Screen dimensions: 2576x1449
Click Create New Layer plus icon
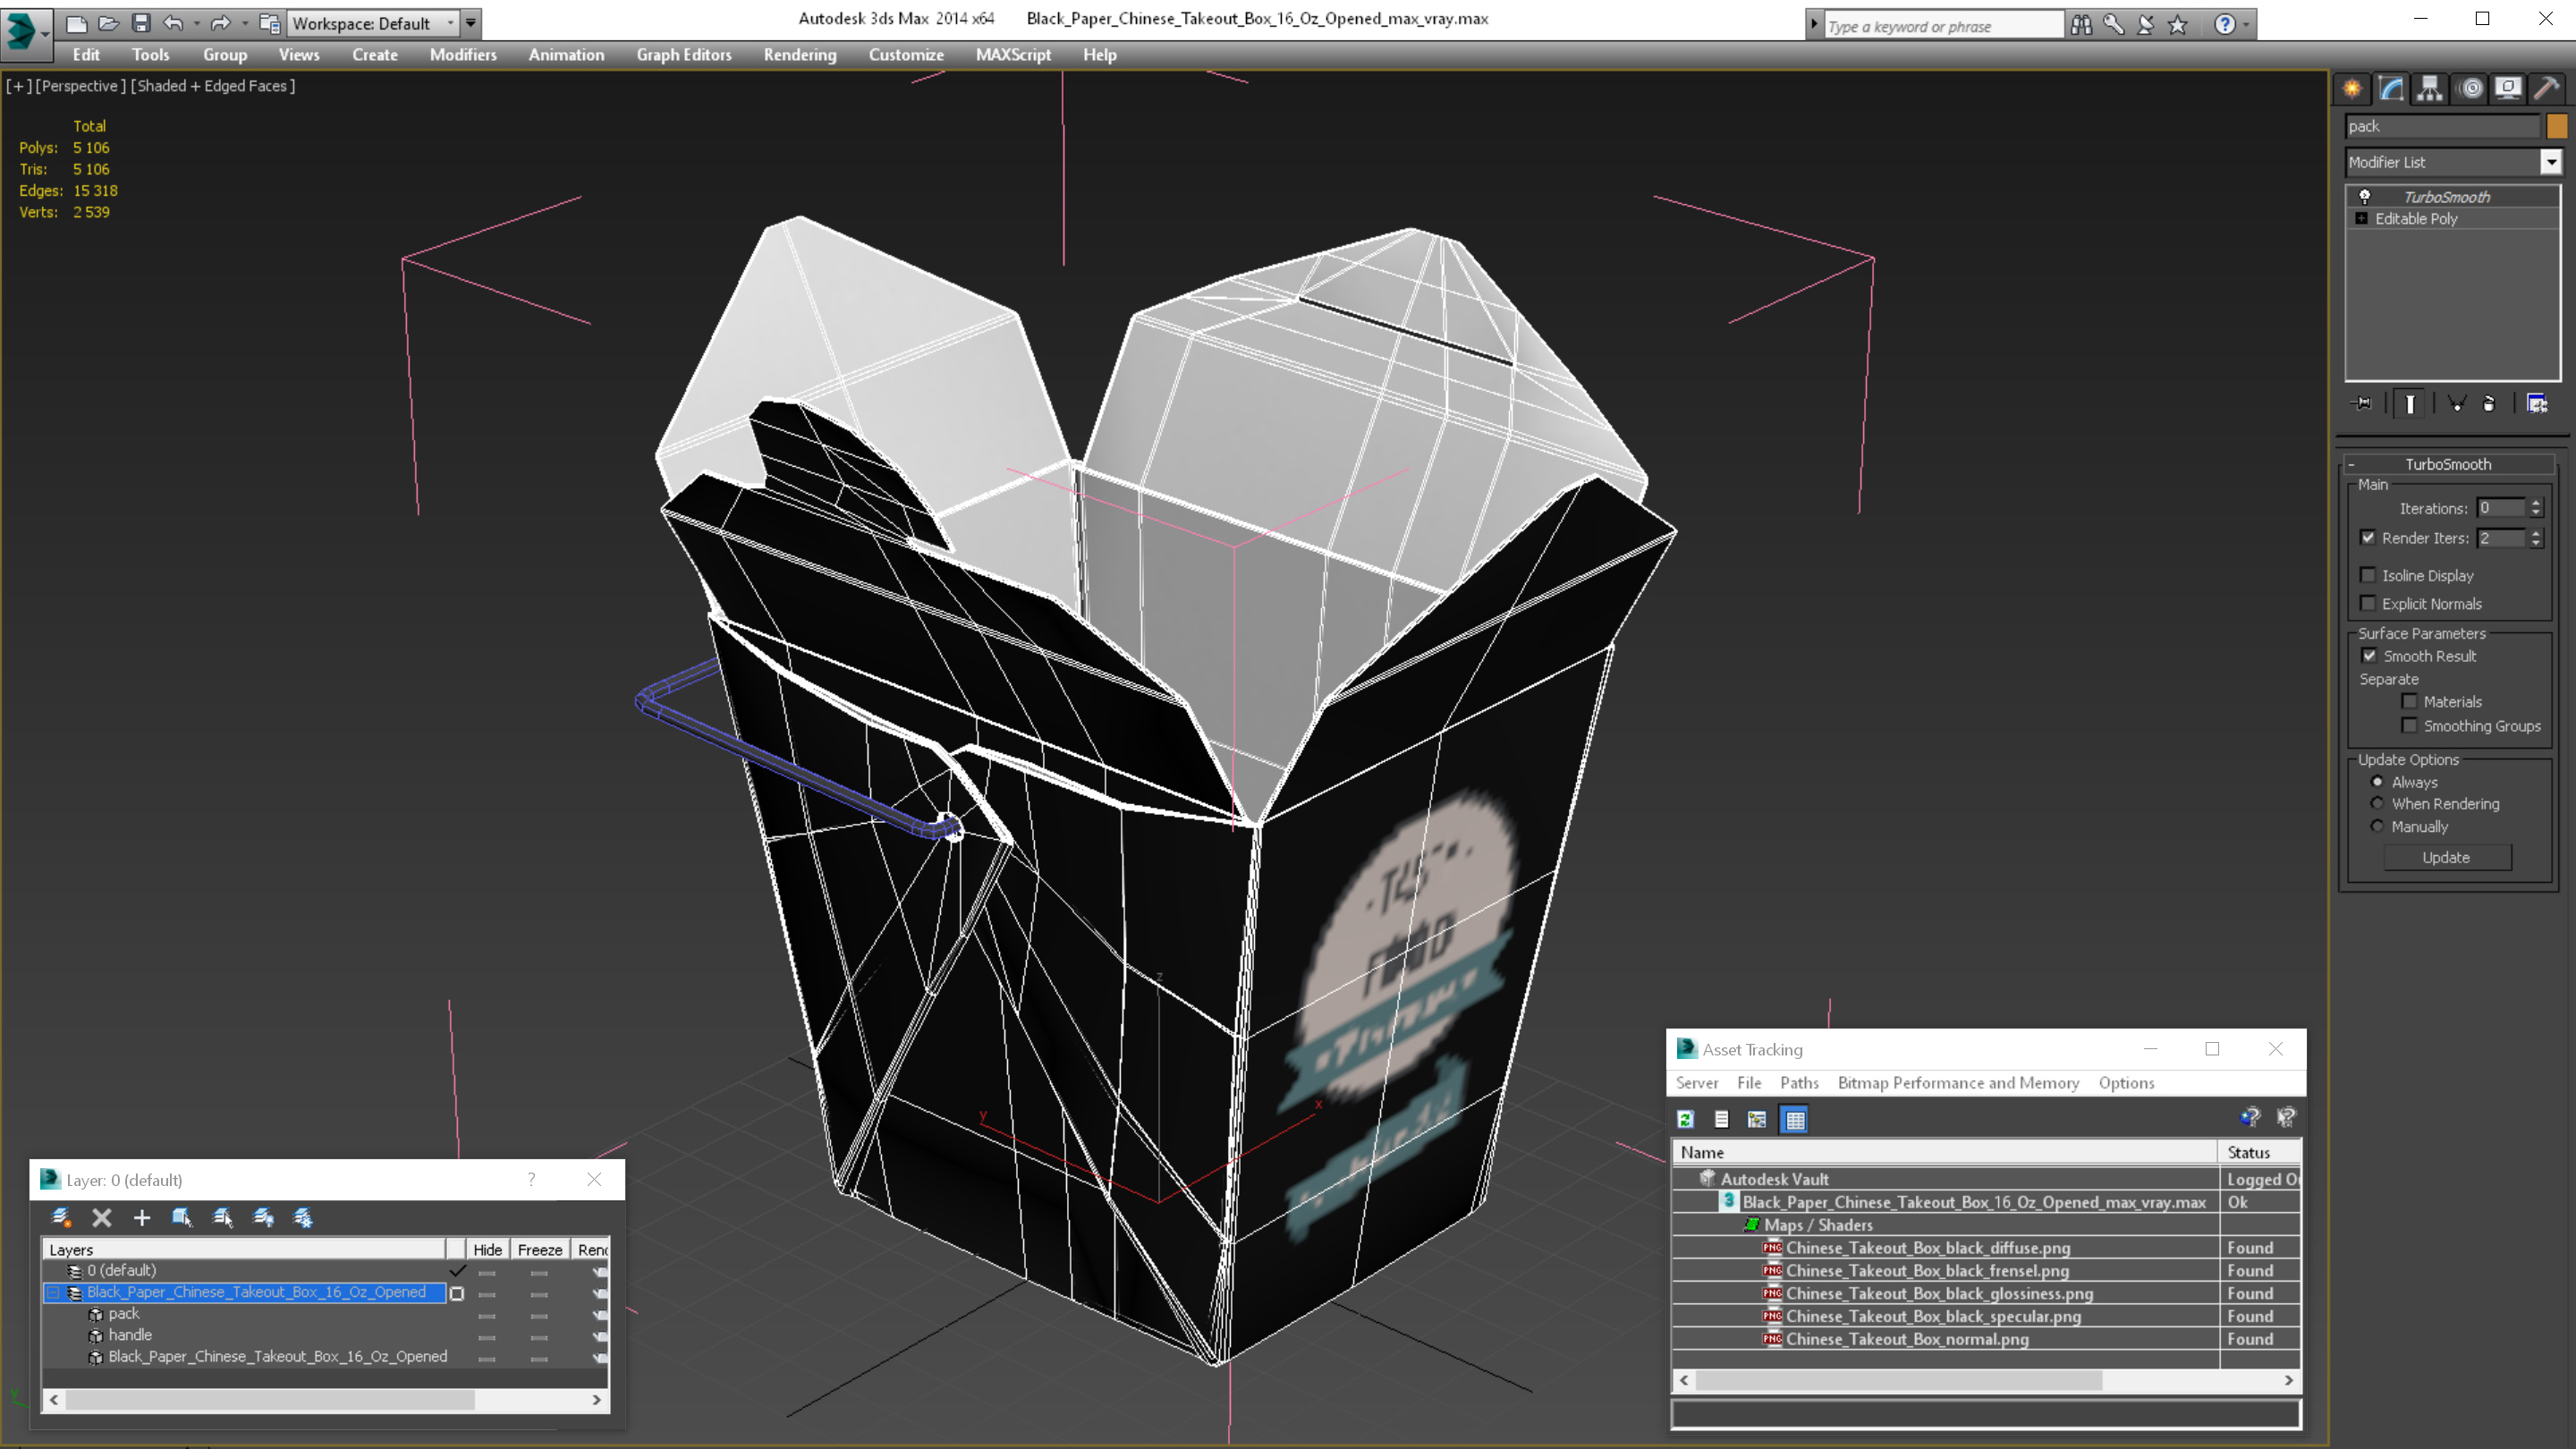[x=142, y=1217]
